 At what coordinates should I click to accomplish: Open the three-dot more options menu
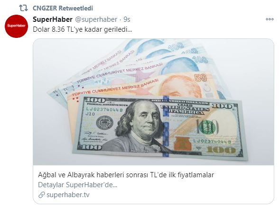point(270,19)
